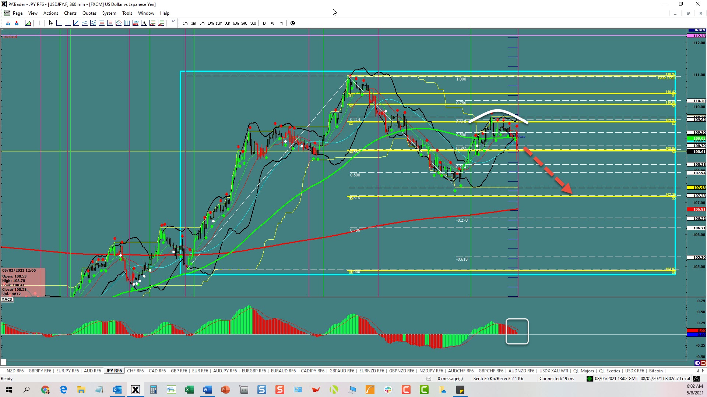
Task: Open the Windows Start menu
Action: pos(9,390)
